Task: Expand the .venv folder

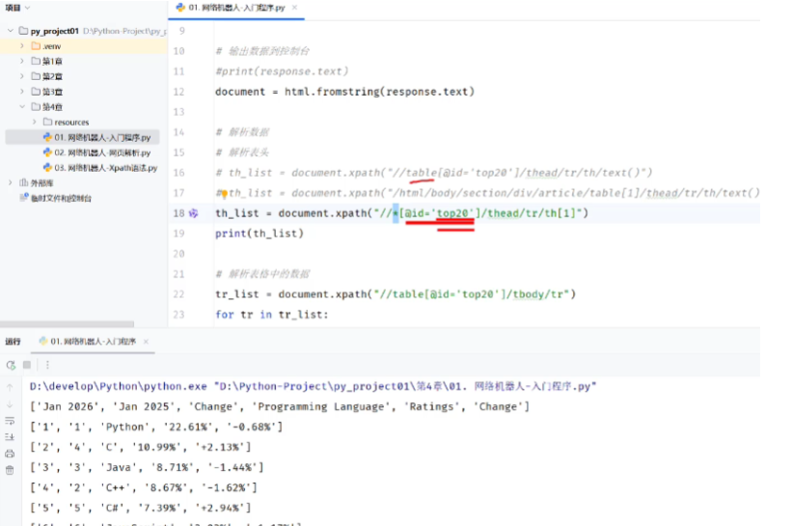Action: 22,46
